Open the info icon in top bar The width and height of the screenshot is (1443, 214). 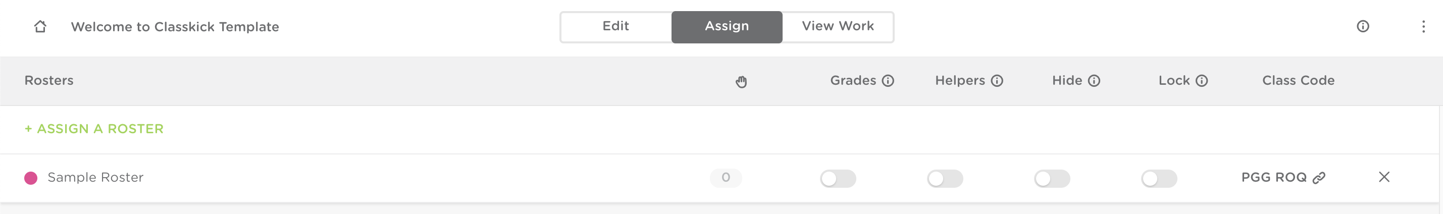(1362, 26)
